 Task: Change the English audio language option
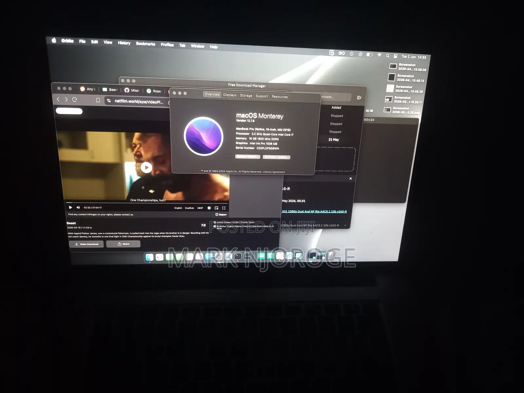coord(178,208)
